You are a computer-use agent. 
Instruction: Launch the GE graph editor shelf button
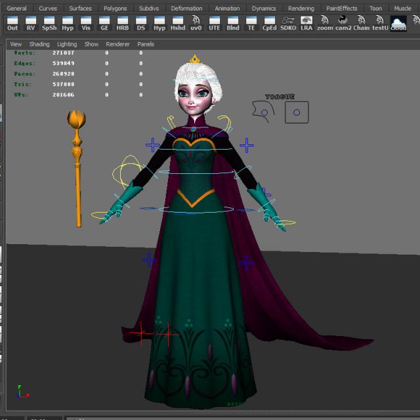[104, 24]
